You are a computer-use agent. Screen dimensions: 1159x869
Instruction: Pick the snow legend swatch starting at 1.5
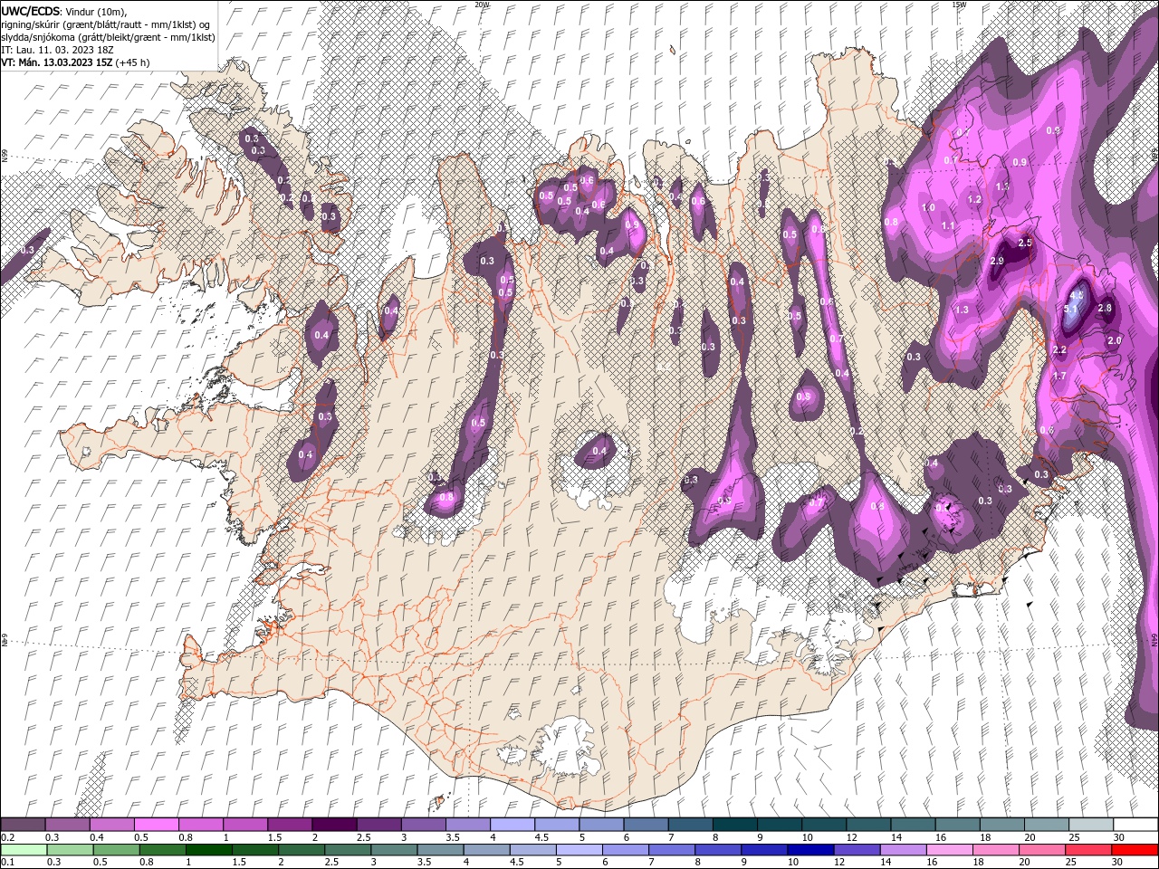click(x=290, y=825)
